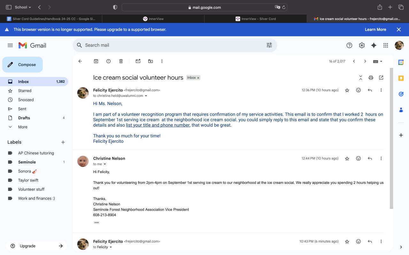The height and width of the screenshot is (255, 409).
Task: Switch to the InnerView - Silver Cord tab
Action: point(256,19)
